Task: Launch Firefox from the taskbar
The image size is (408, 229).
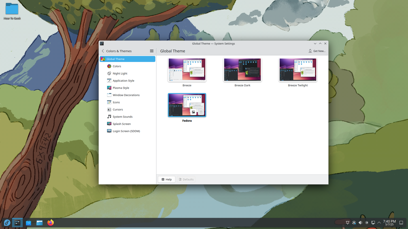Action: coord(50,223)
